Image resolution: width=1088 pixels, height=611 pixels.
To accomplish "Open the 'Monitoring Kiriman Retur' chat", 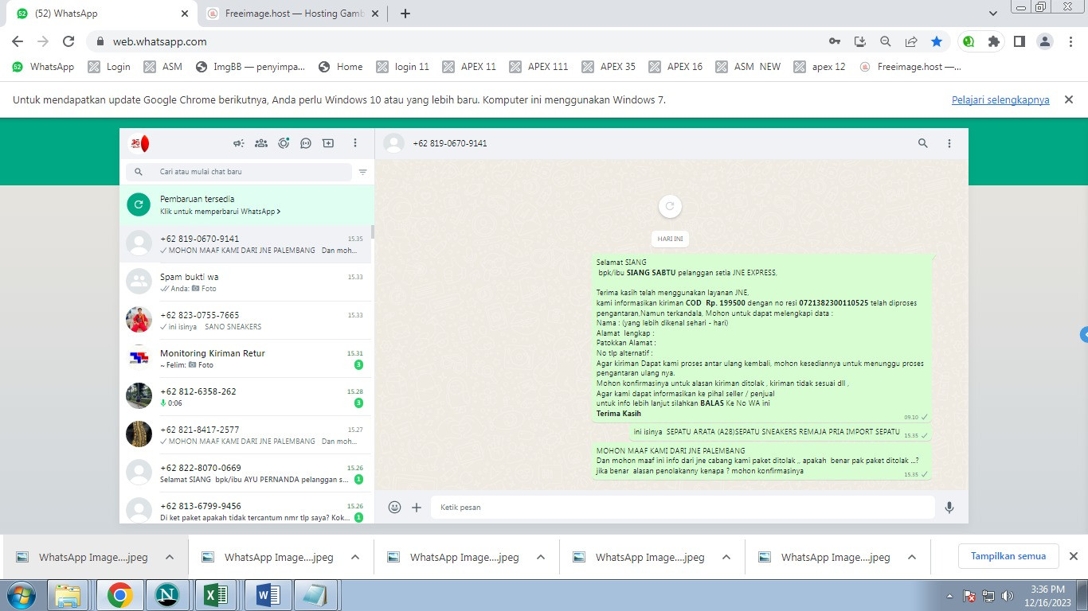I will pyautogui.click(x=245, y=359).
